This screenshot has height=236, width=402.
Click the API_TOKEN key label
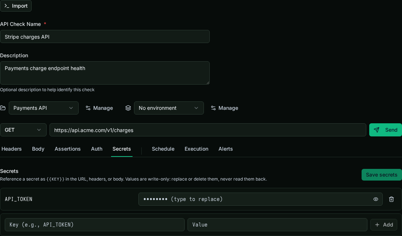(x=19, y=199)
